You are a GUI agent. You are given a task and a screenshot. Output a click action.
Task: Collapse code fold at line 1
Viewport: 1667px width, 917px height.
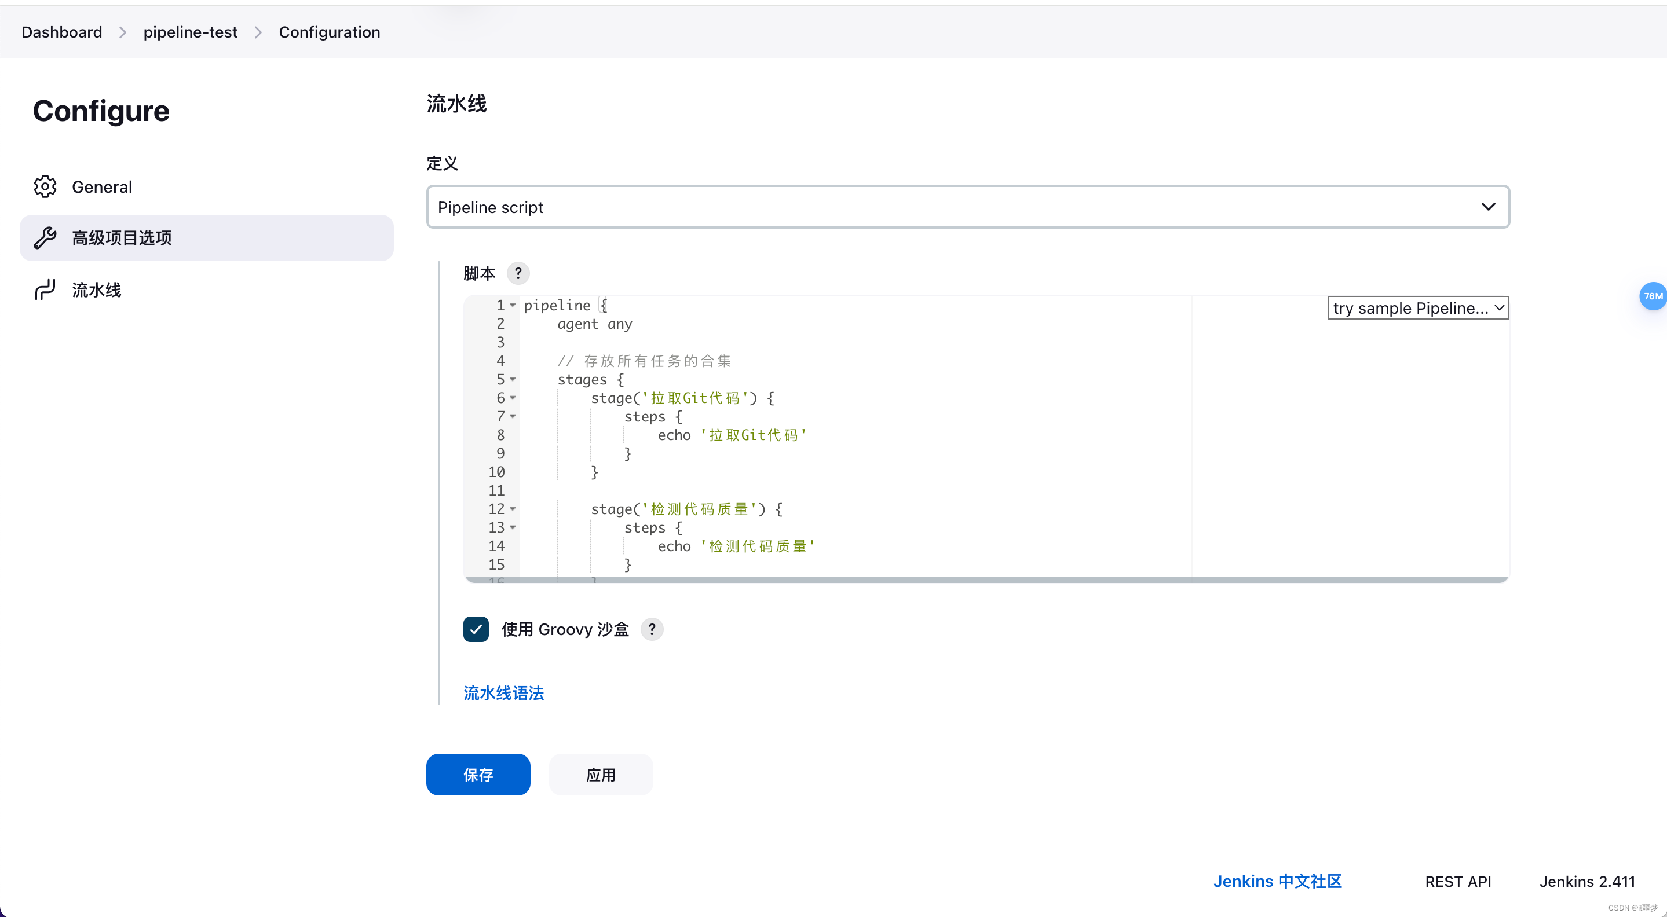coord(513,305)
